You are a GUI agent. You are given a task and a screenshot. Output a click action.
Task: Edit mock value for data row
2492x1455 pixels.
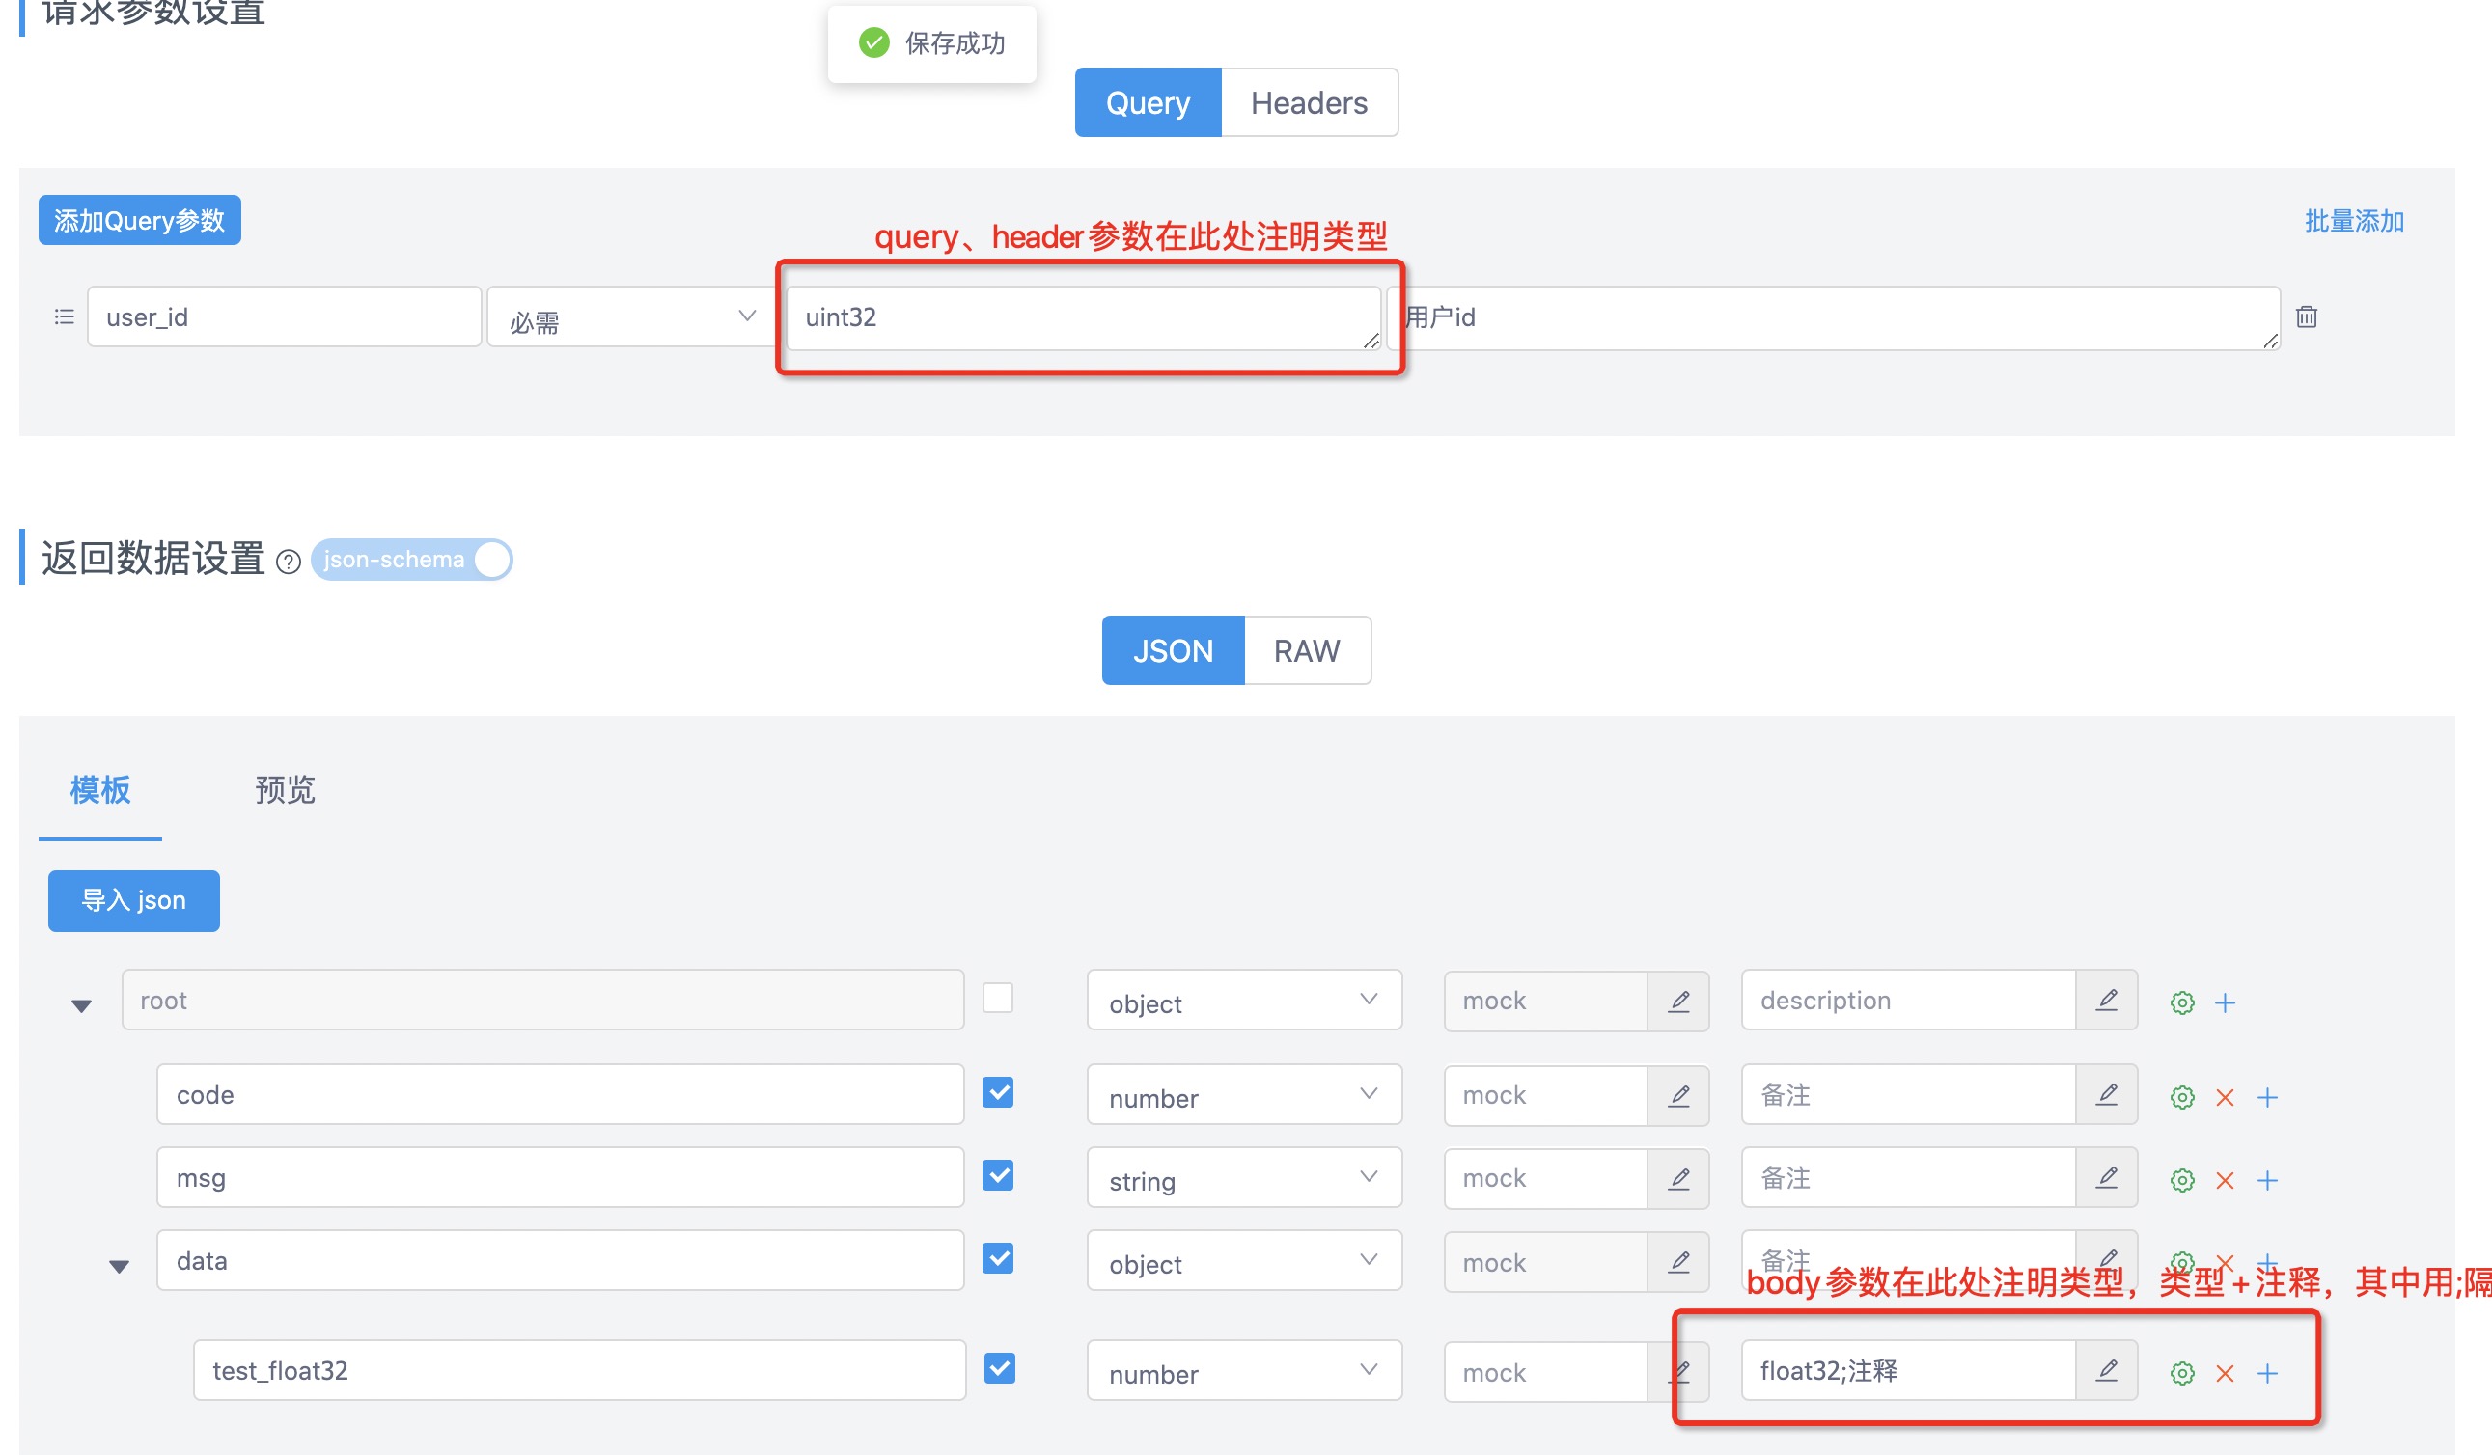(1678, 1262)
